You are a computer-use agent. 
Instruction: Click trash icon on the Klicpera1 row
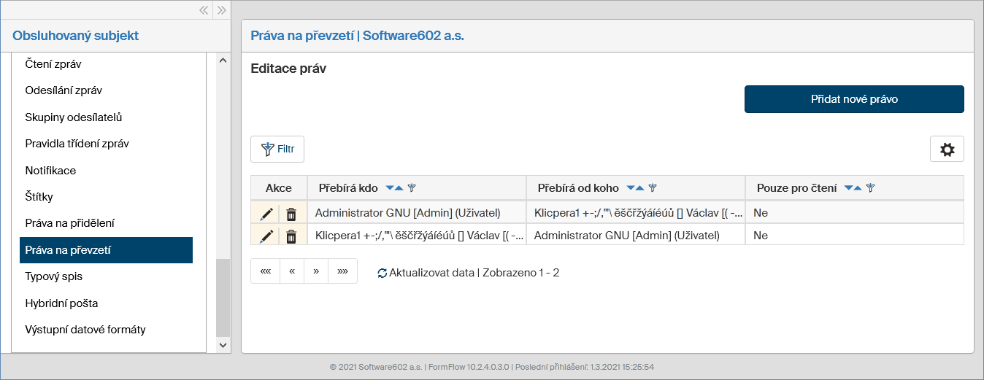291,236
